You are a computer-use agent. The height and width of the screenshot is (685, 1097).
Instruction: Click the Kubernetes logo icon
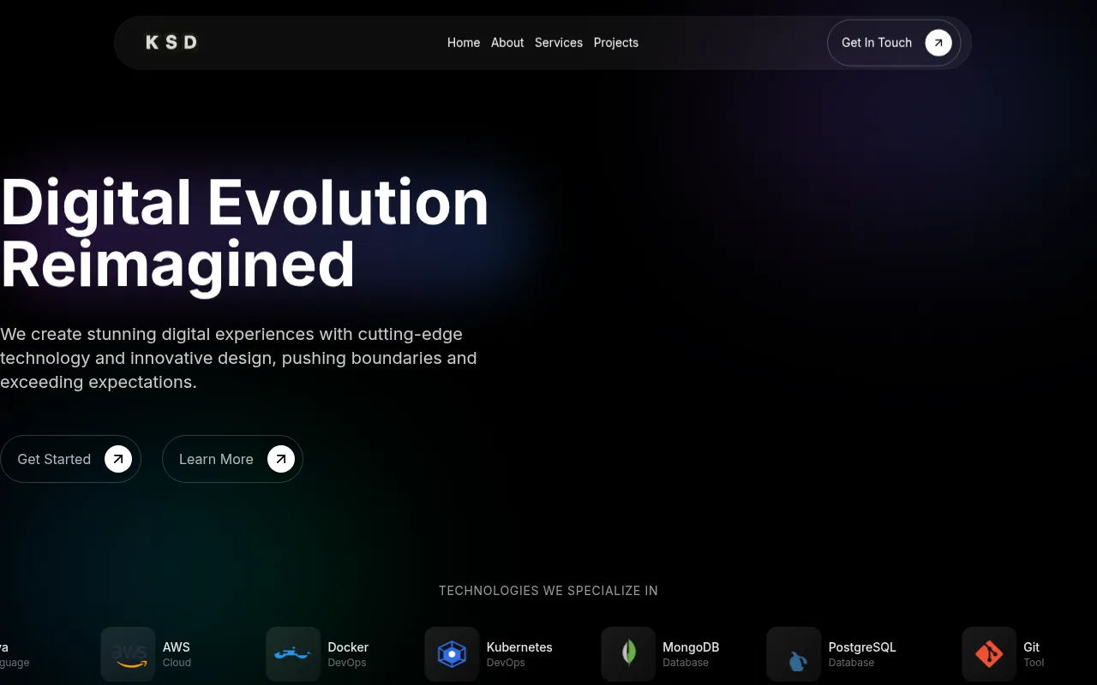click(x=452, y=654)
